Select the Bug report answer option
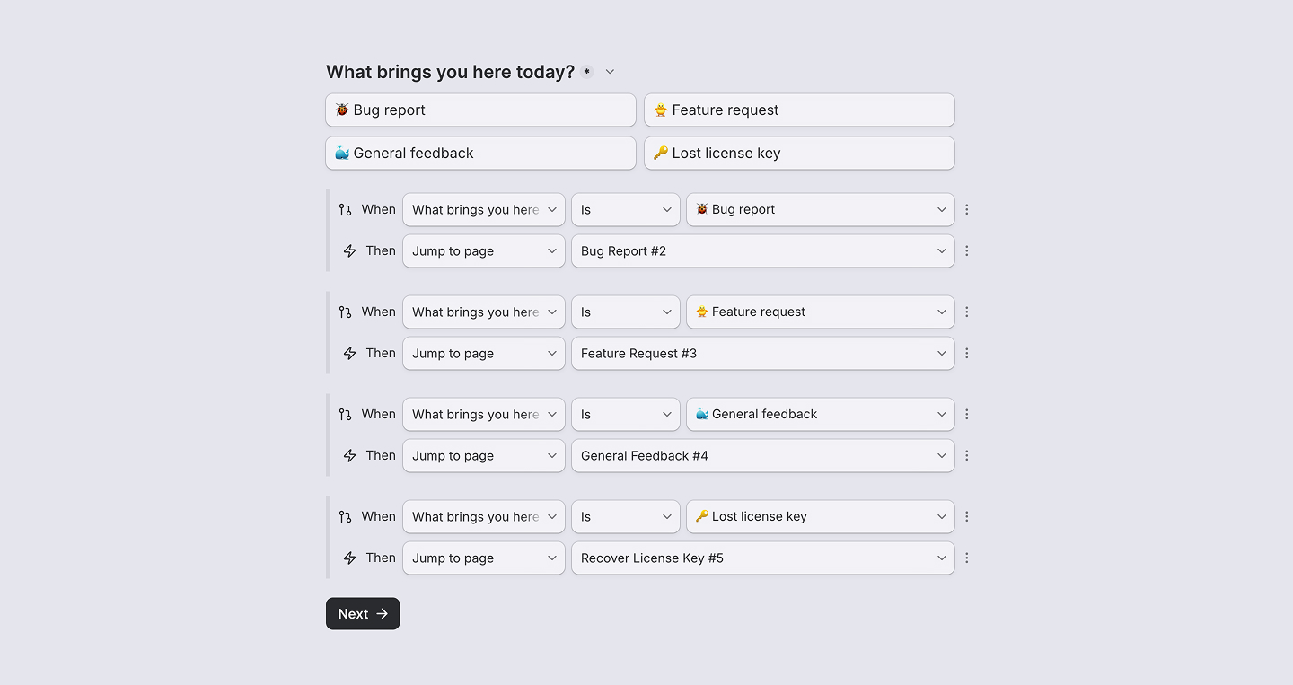Image resolution: width=1293 pixels, height=685 pixels. 480,110
